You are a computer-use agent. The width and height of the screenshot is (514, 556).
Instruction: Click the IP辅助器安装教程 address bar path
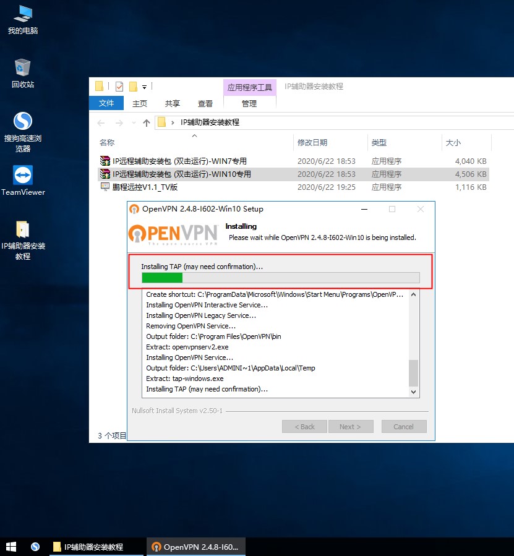[x=210, y=122]
